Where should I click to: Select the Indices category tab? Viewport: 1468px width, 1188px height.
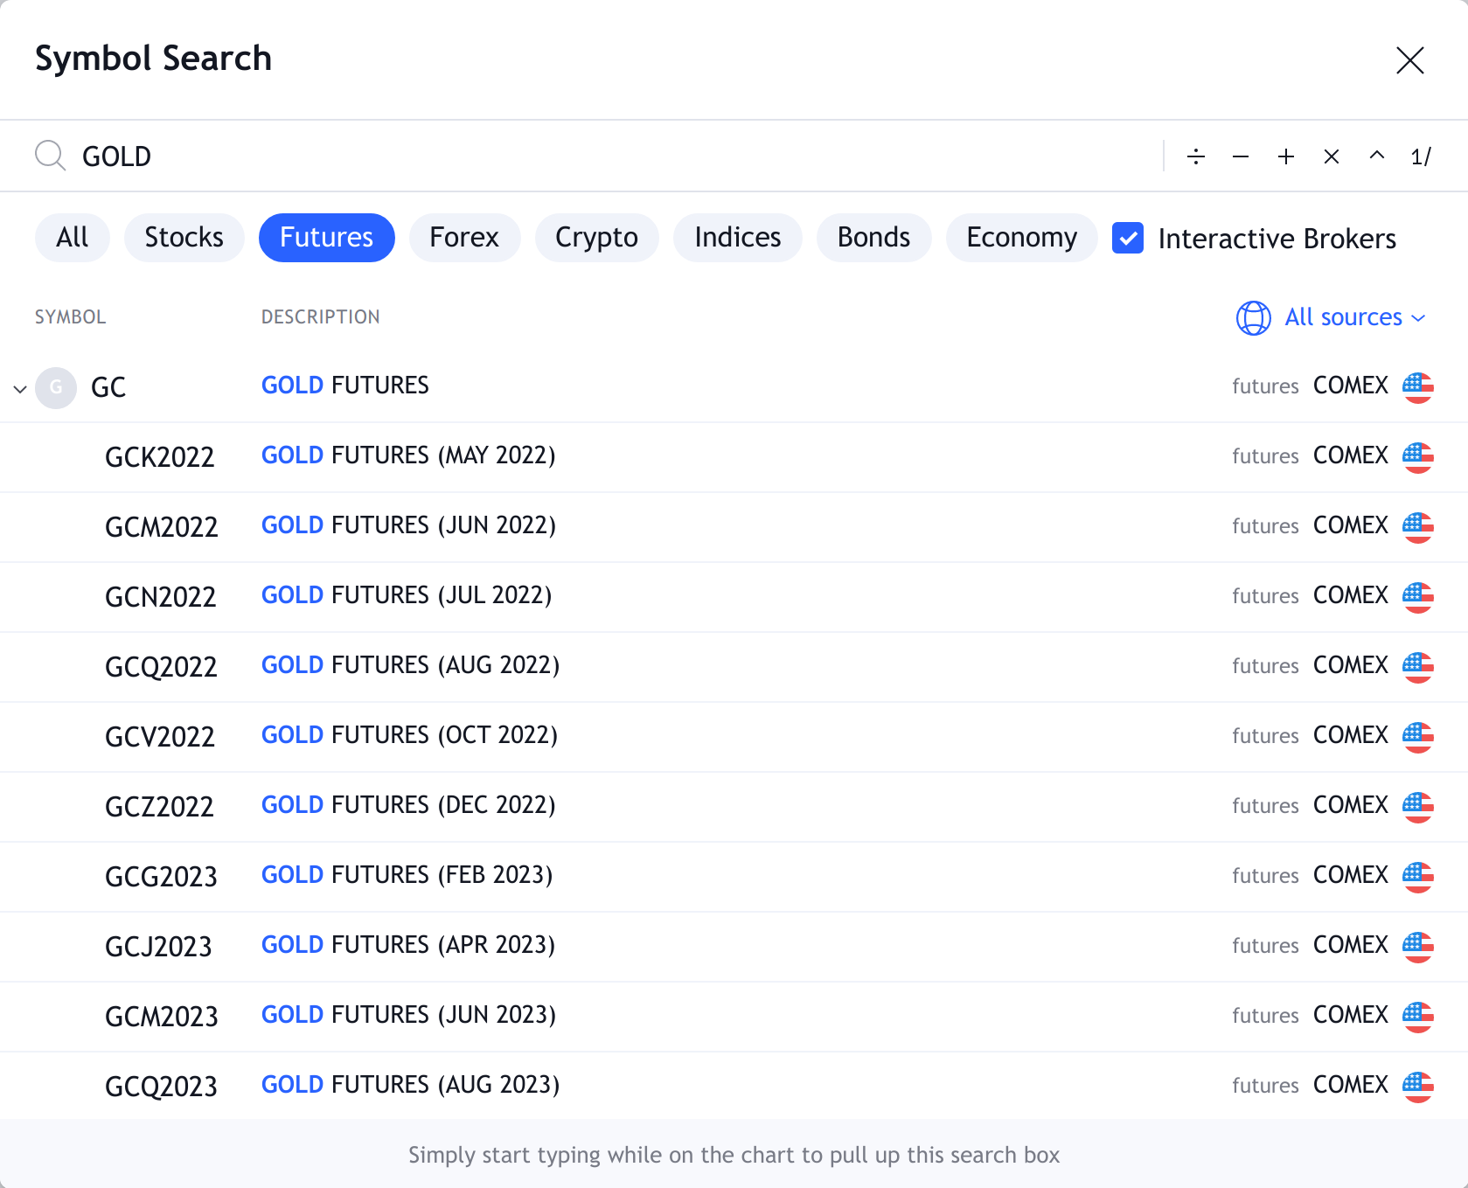point(738,238)
